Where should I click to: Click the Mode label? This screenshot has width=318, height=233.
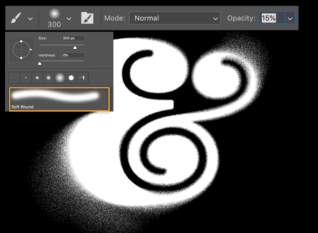(114, 18)
